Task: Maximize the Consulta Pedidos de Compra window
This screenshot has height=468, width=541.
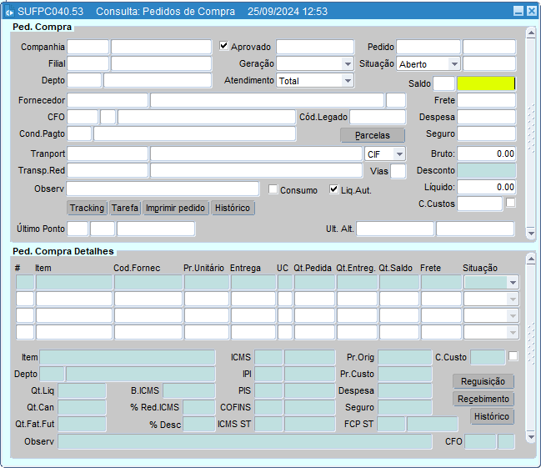Action: [531, 12]
